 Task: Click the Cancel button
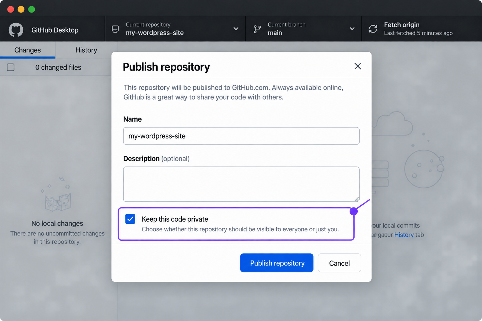[339, 263]
